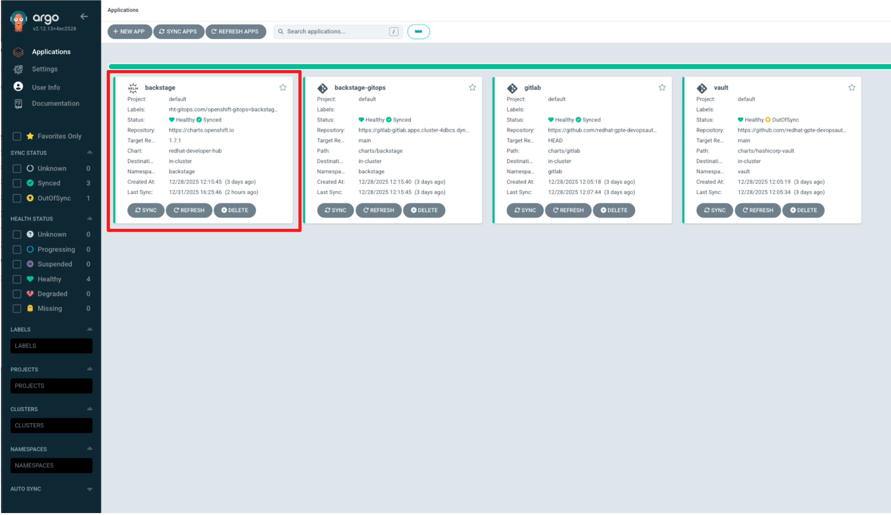Star the backstage-gitops application
The image size is (891, 515).
pyautogui.click(x=472, y=88)
